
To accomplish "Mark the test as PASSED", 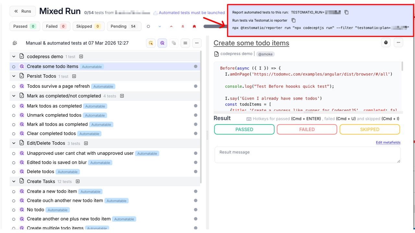I will click(x=244, y=129).
